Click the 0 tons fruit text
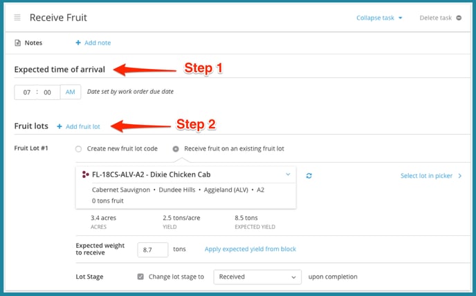476x296 pixels. (x=108, y=201)
